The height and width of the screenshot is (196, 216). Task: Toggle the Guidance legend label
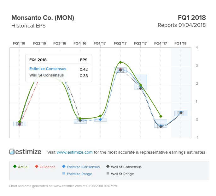[48, 167]
